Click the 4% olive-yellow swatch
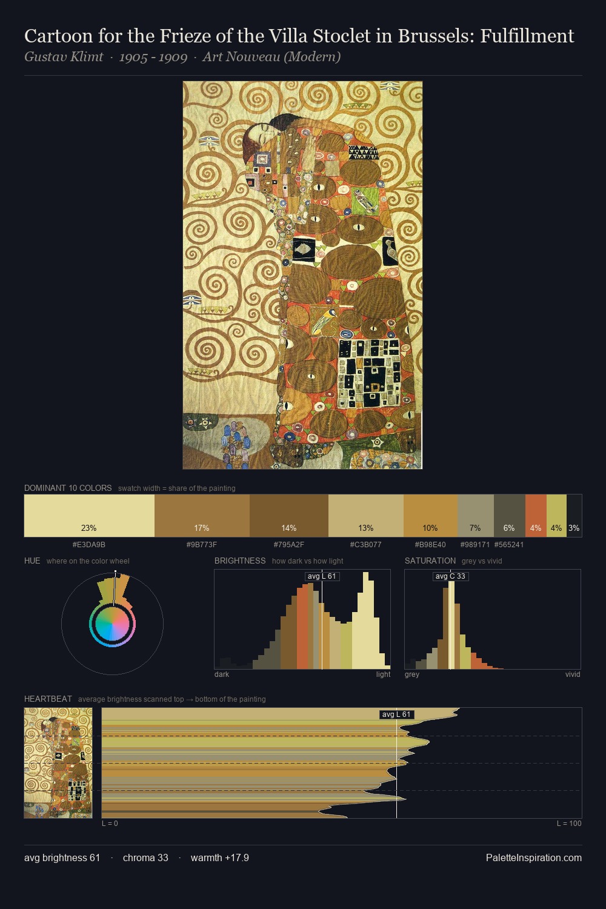 [556, 516]
